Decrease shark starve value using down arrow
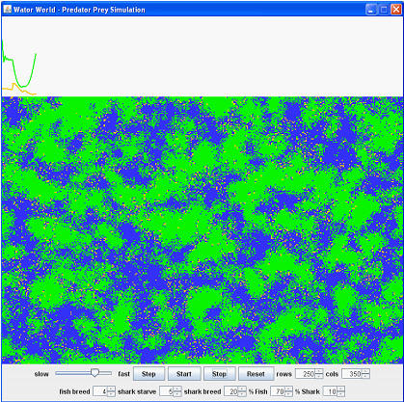 (177, 394)
